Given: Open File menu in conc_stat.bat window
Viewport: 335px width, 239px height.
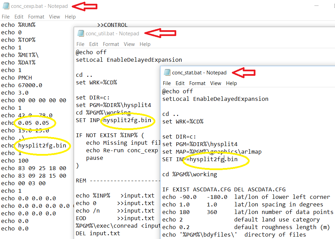Looking at the screenshot, I should pos(167,83).
